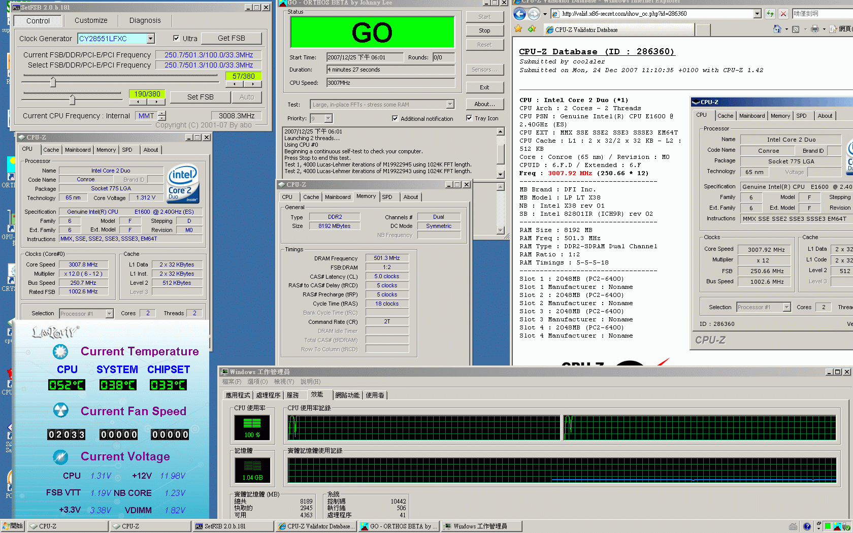Screen dimensions: 853x533
Task: Open the About tab in the left CPU-Z window
Action: [151, 150]
